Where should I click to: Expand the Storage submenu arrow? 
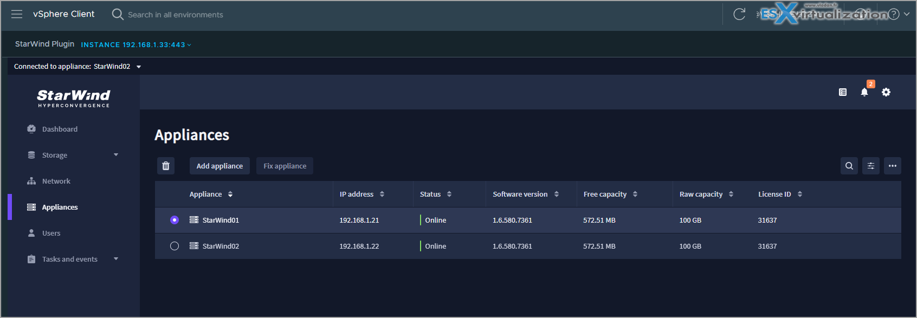[116, 155]
